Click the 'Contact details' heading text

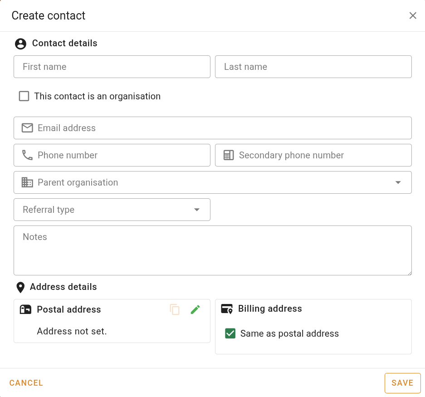[65, 43]
